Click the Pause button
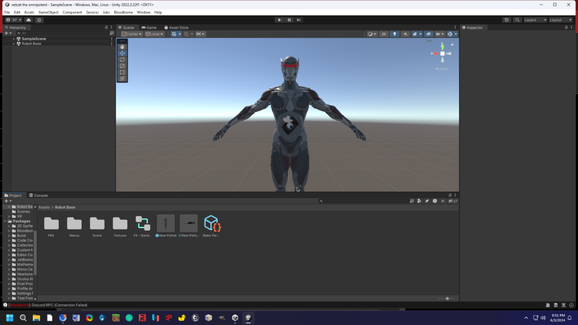The image size is (578, 325). [289, 20]
